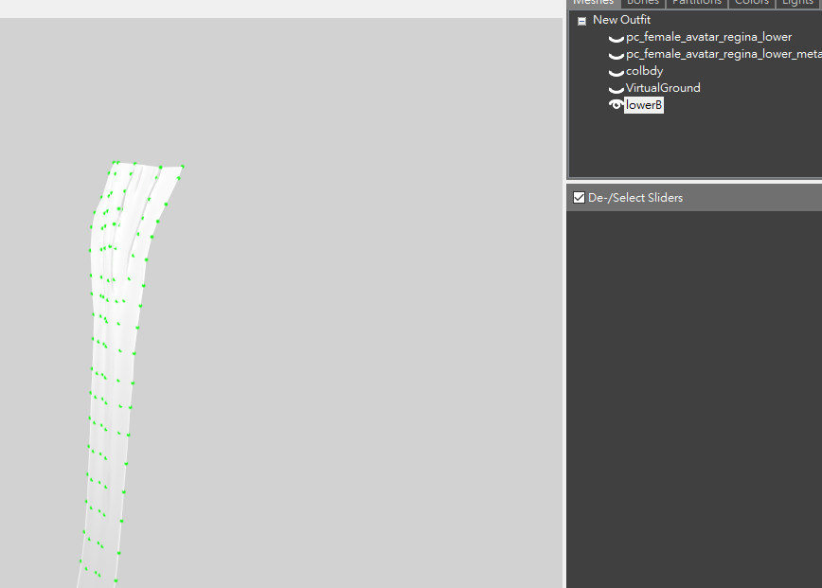
Task: Show the VirtualGround mesh
Action: coord(616,89)
